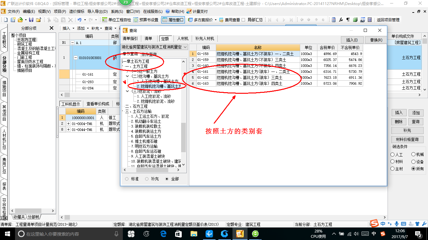Select 机械 filter radio button
The height and width of the screenshot is (240, 428).
pyautogui.click(x=414, y=154)
